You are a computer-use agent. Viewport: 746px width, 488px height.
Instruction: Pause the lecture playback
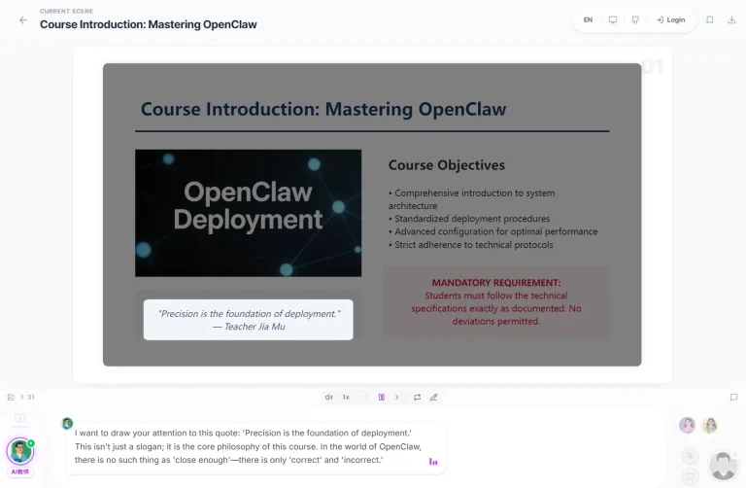click(x=382, y=397)
